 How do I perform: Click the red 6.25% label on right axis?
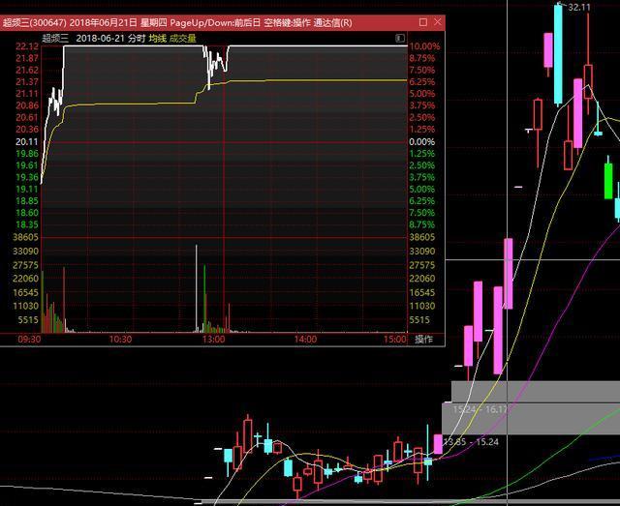pos(422,82)
